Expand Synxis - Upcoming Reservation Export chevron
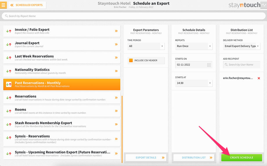Image resolution: width=267 pixels, height=166 pixels. point(116,153)
